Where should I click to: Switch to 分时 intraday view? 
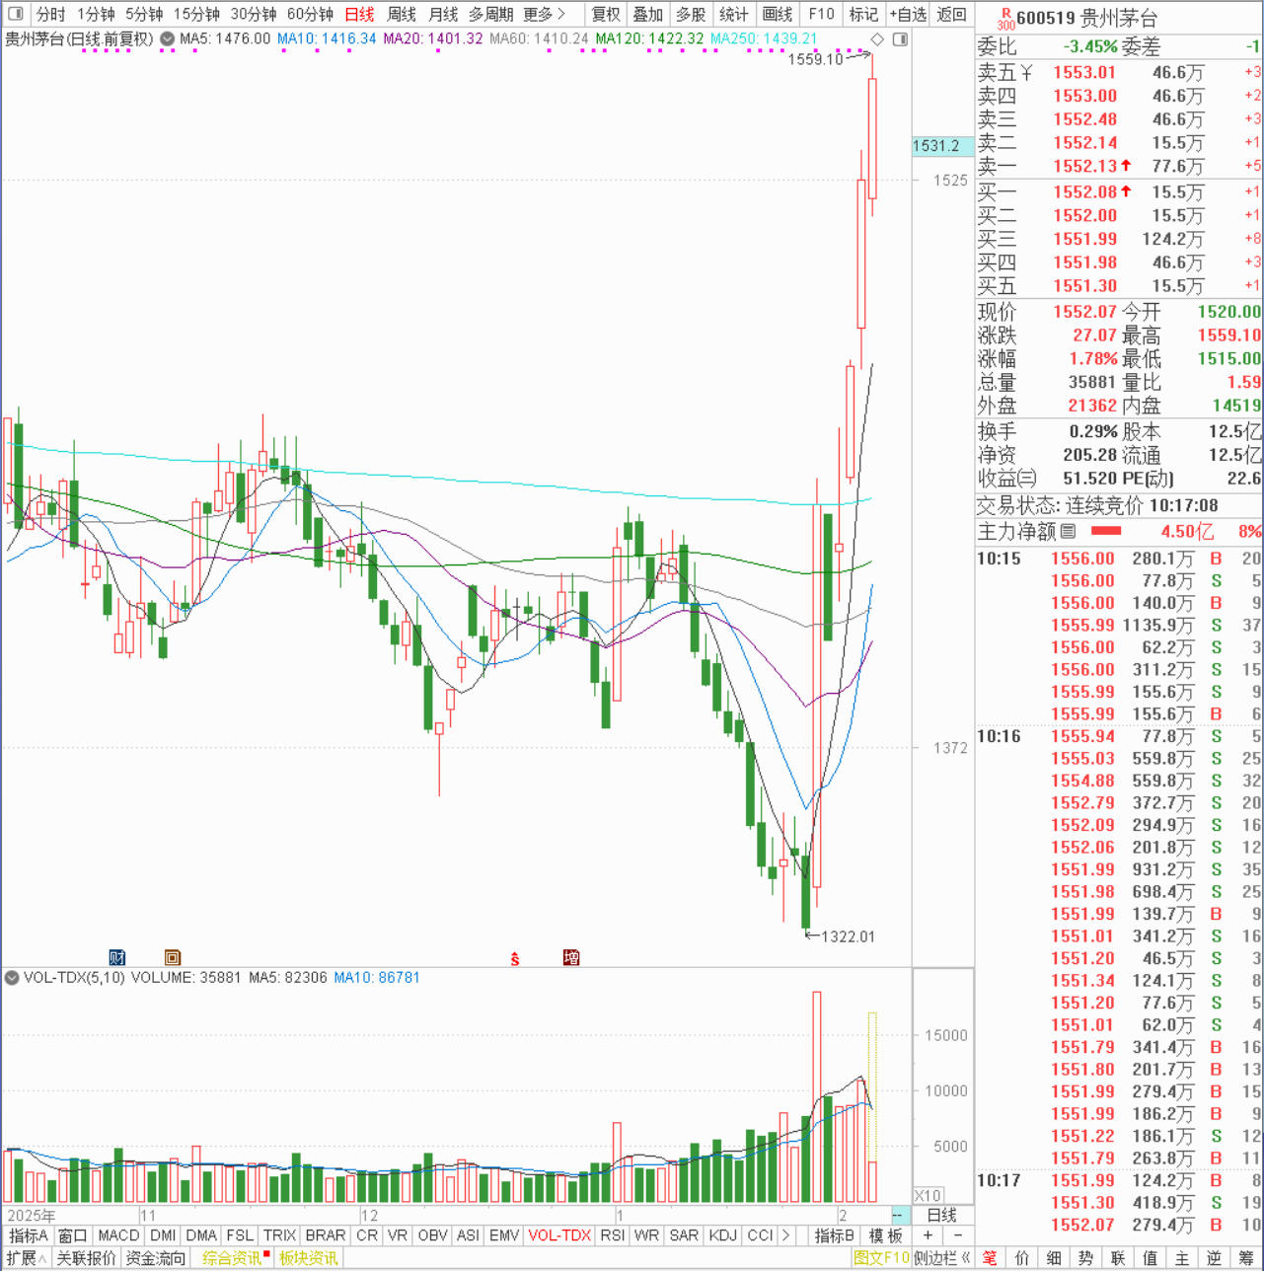tap(49, 14)
